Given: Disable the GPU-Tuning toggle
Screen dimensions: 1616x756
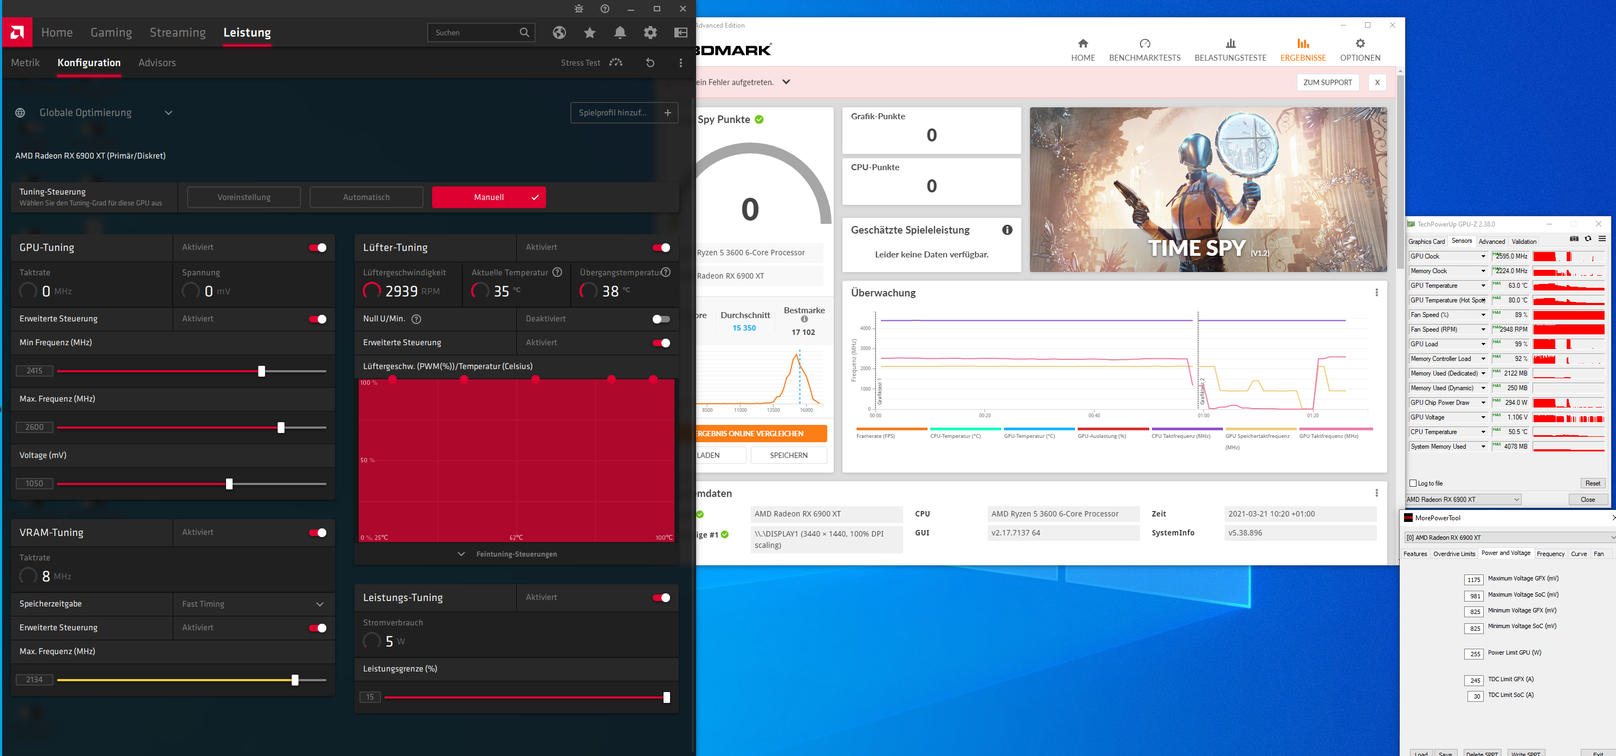Looking at the screenshot, I should (318, 248).
